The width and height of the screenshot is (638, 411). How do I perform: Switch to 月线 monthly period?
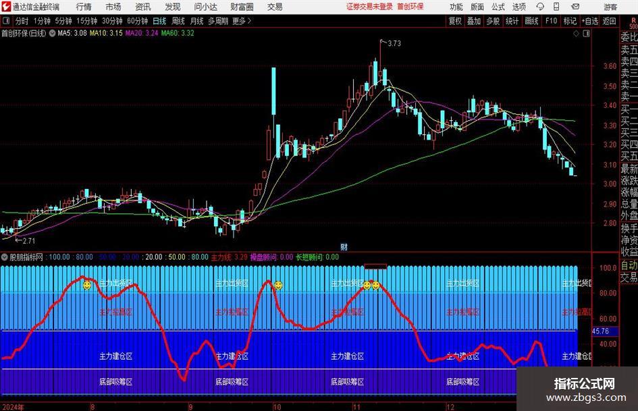point(197,21)
